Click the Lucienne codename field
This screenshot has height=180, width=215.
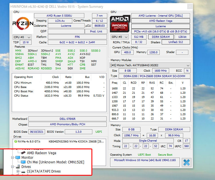66,26
